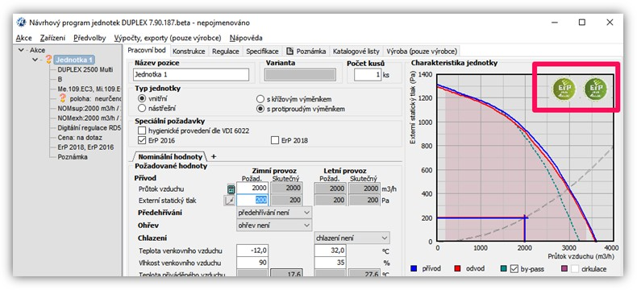The width and height of the screenshot is (637, 290).
Task: Open the Předvolby menu
Action: tap(90, 38)
